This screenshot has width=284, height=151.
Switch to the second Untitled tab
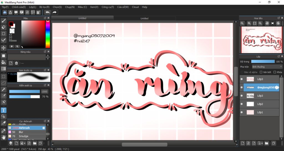[144, 18]
